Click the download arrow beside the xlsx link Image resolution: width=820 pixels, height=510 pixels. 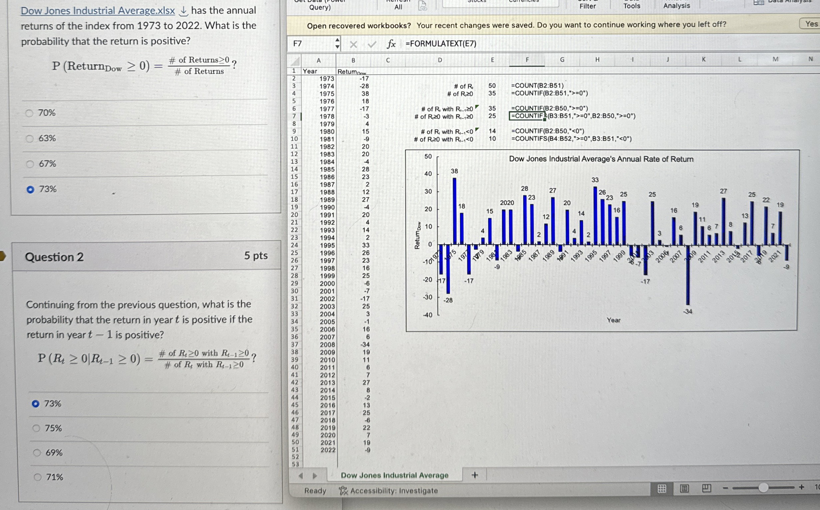183,11
